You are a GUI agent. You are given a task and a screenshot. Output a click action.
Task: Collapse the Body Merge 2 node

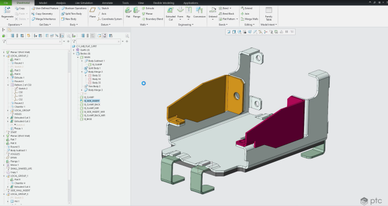click(x=82, y=72)
